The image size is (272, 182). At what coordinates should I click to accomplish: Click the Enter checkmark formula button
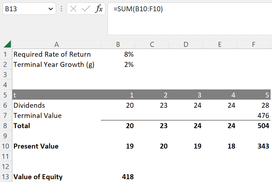(x=86, y=9)
